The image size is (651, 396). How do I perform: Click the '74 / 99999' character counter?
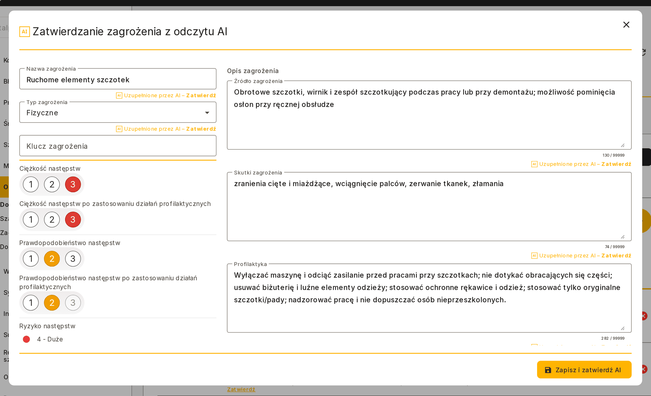tap(615, 247)
